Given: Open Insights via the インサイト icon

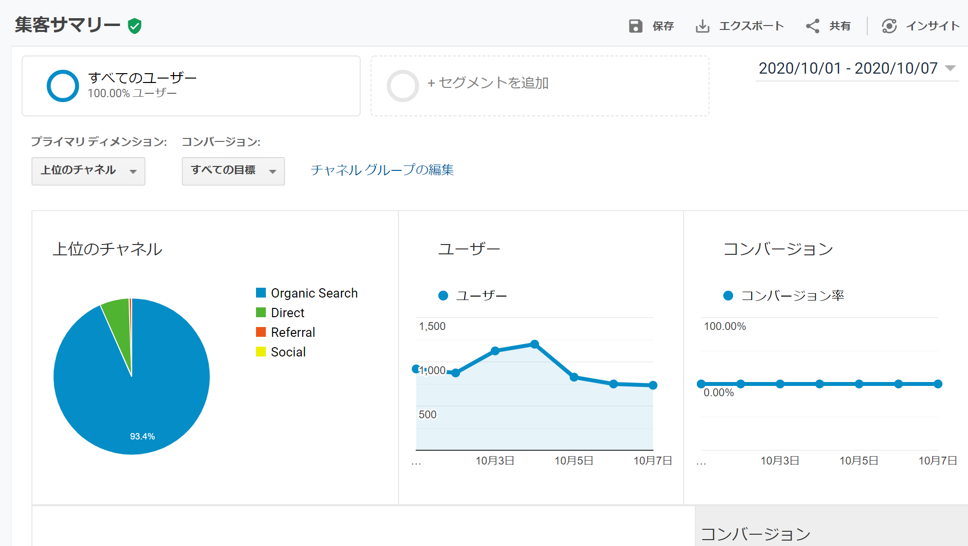Looking at the screenshot, I should tap(890, 26).
